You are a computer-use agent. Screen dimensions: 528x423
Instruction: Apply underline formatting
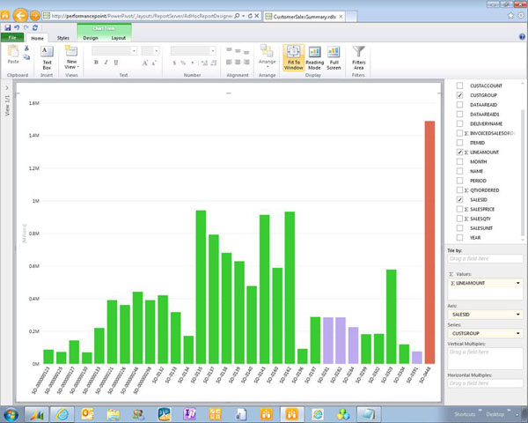coord(116,63)
